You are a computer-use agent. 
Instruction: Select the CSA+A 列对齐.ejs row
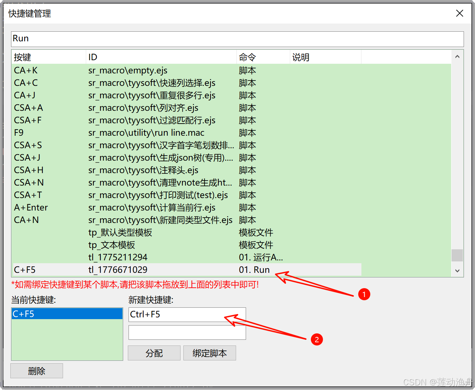187,108
